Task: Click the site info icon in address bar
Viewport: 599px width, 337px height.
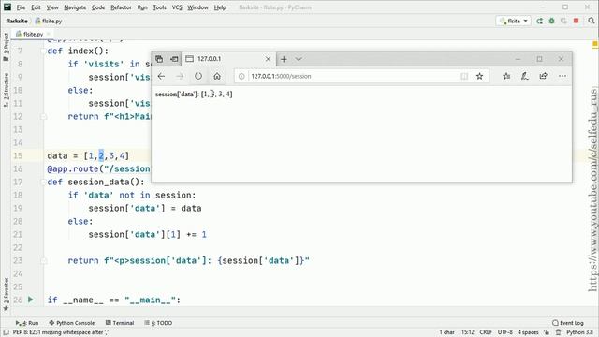Action: (241, 77)
